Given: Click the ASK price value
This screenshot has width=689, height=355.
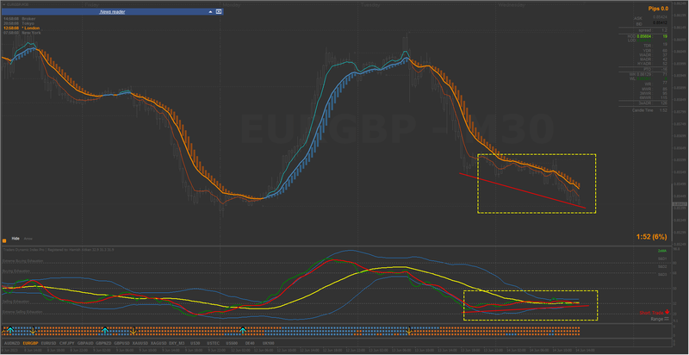Looking at the screenshot, I should (x=660, y=17).
